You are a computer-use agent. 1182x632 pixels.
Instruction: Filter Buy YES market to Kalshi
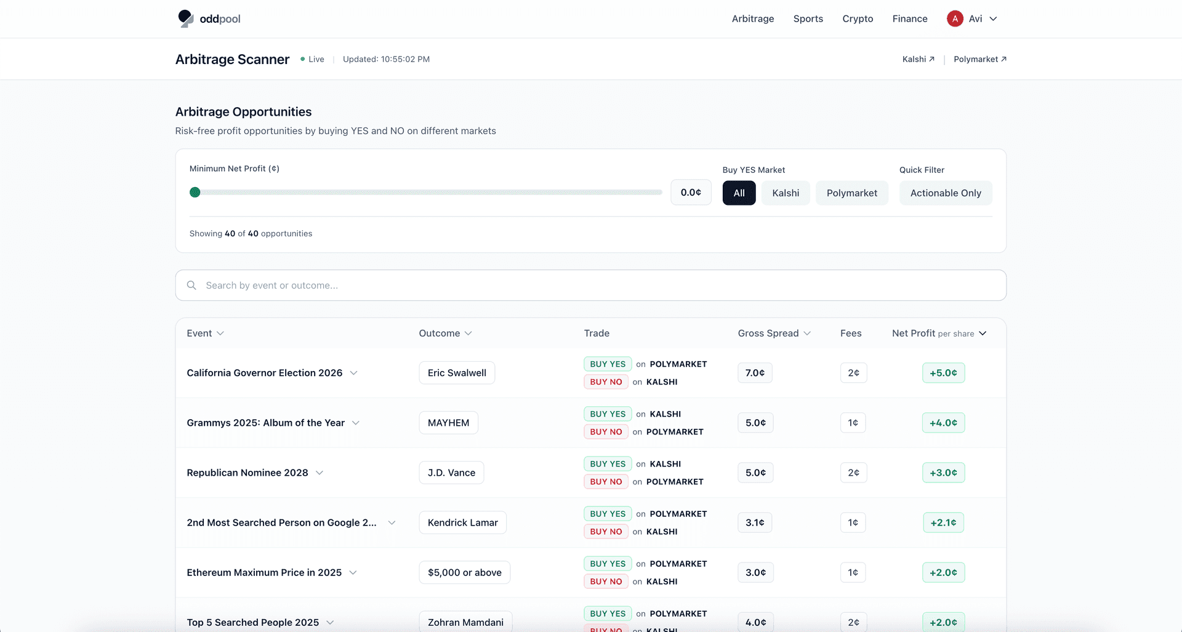[x=786, y=193]
